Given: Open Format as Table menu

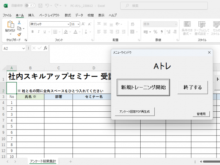Looking at the screenshot, I should pos(202,28).
